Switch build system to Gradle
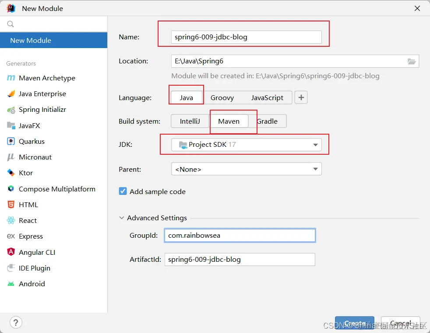The image size is (430, 333). click(268, 121)
